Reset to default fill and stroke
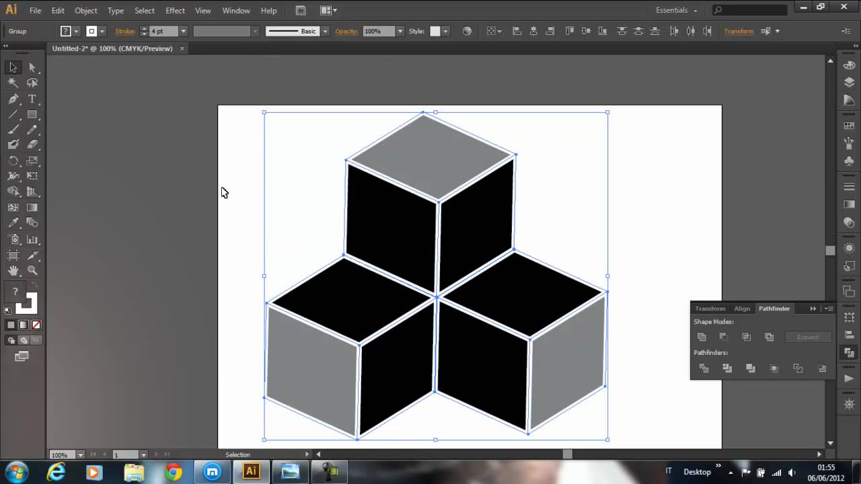This screenshot has width=861, height=484. click(8, 311)
